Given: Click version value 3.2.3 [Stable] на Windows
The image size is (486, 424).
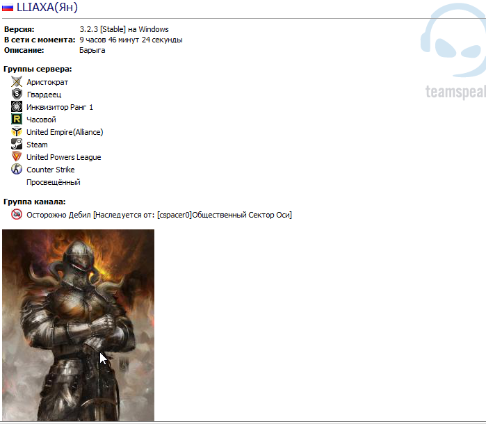Looking at the screenshot, I should pyautogui.click(x=124, y=29).
